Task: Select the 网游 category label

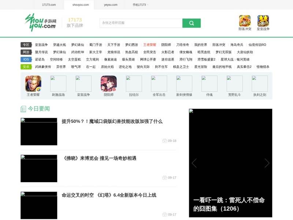Action: [26, 52]
